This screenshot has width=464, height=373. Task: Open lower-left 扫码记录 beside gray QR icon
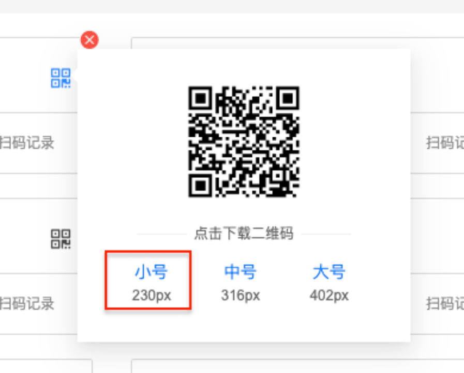point(27,304)
